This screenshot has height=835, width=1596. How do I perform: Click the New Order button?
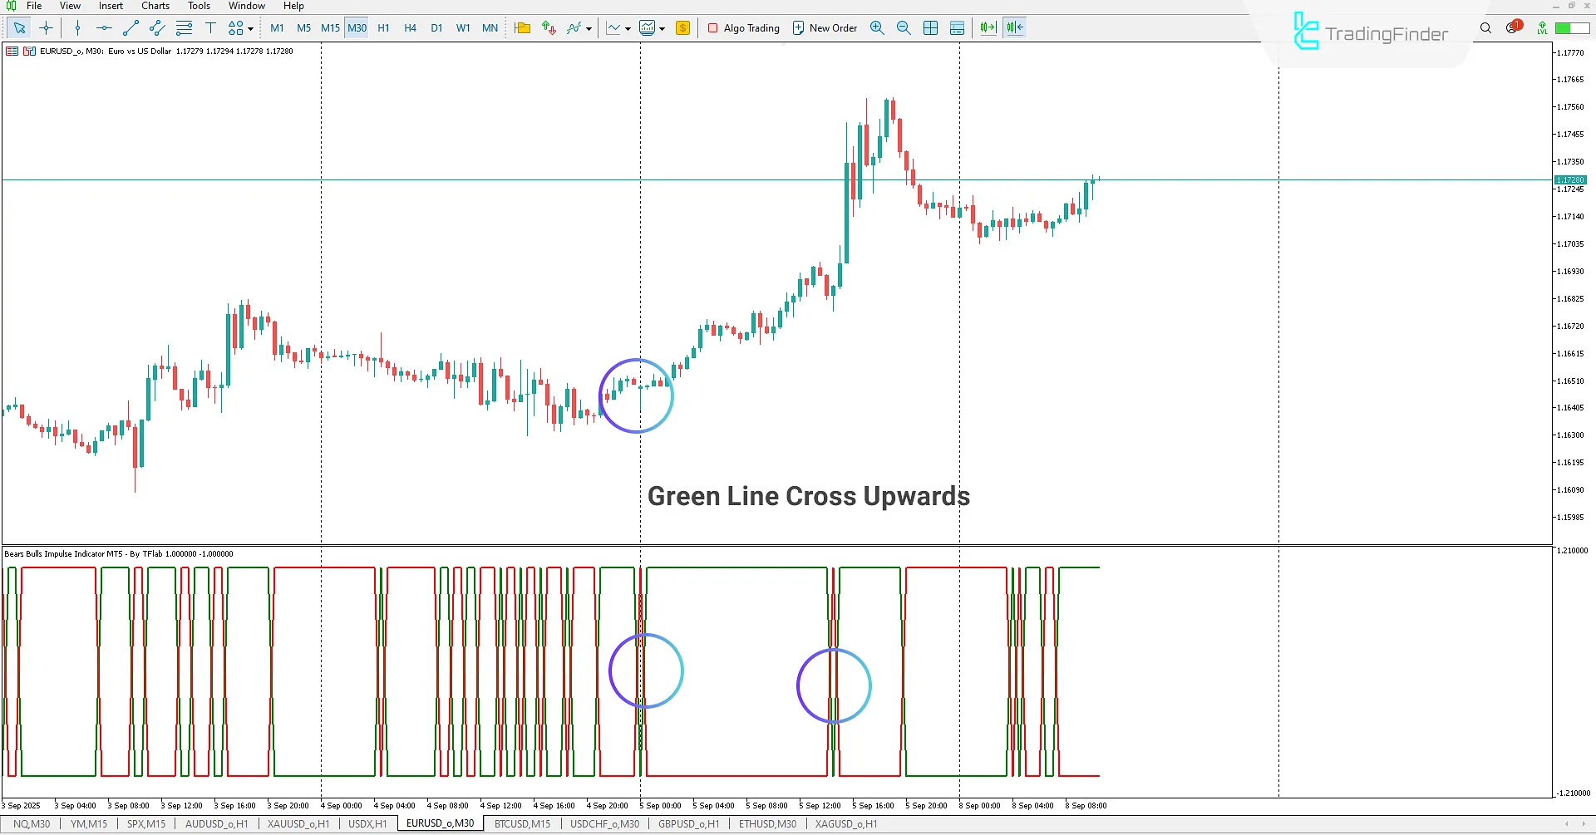824,27
